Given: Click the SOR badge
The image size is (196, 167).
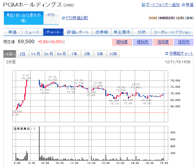Looking at the screenshot, I should tap(153, 18).
